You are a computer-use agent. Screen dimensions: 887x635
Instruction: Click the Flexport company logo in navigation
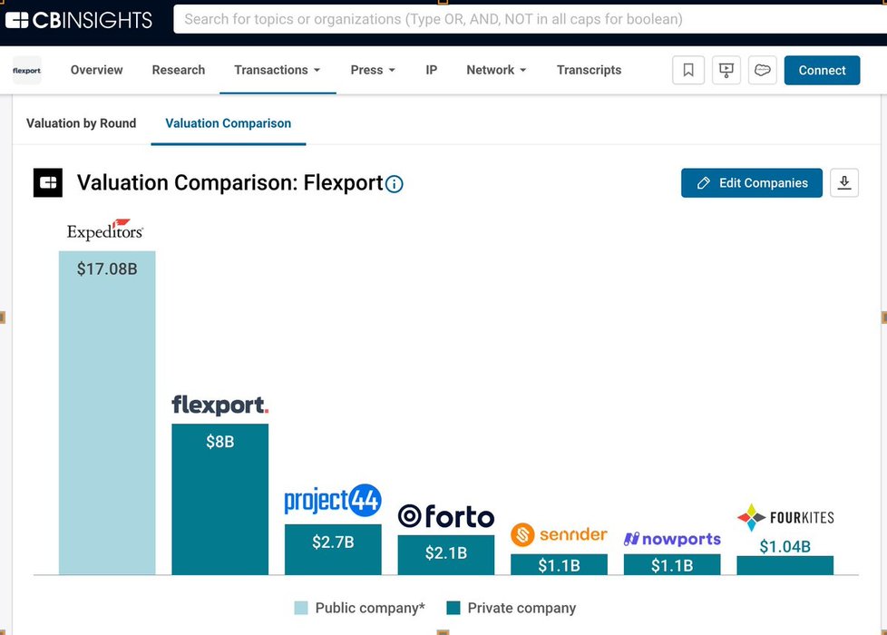27,70
